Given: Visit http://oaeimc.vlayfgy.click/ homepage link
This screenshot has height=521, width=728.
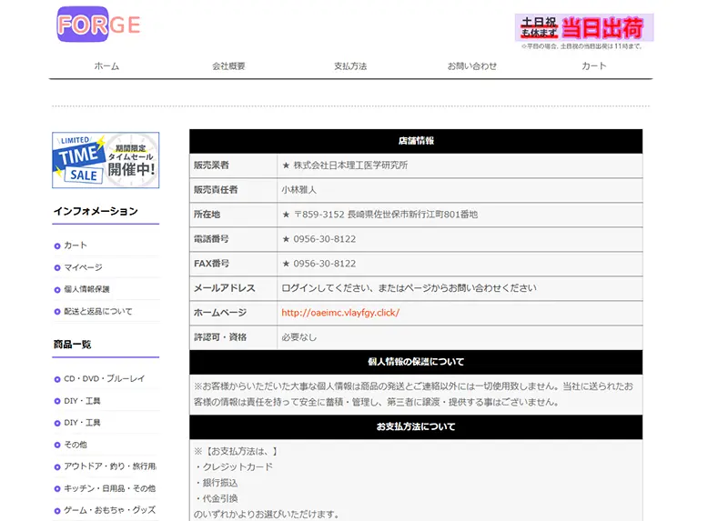Looking at the screenshot, I should [340, 313].
